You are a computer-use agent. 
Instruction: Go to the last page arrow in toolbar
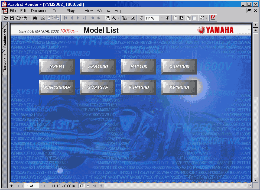[84, 18]
